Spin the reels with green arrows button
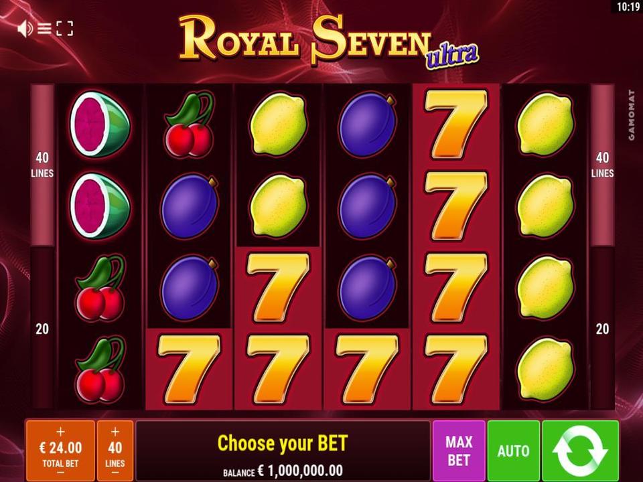Viewport: 643px width, 482px height. click(x=580, y=451)
